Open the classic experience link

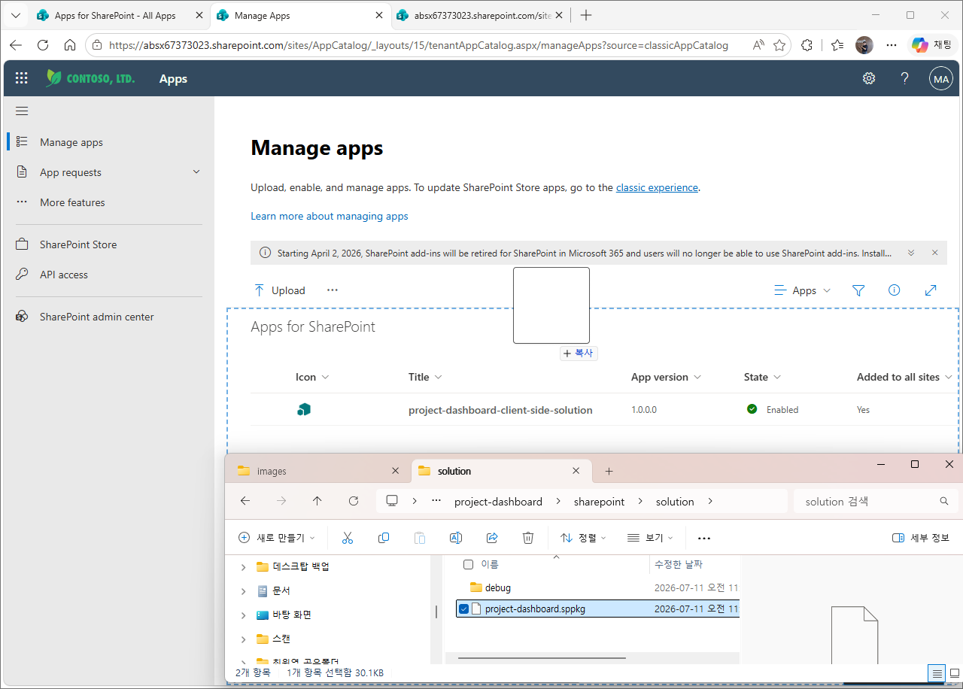click(657, 187)
